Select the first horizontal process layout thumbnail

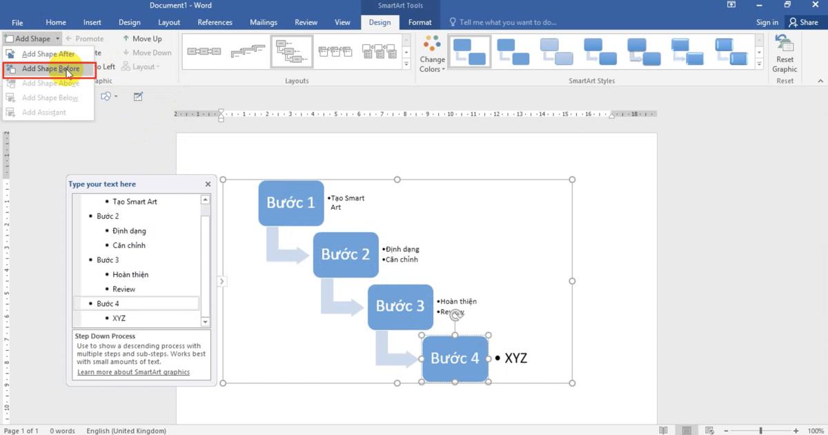(204, 51)
